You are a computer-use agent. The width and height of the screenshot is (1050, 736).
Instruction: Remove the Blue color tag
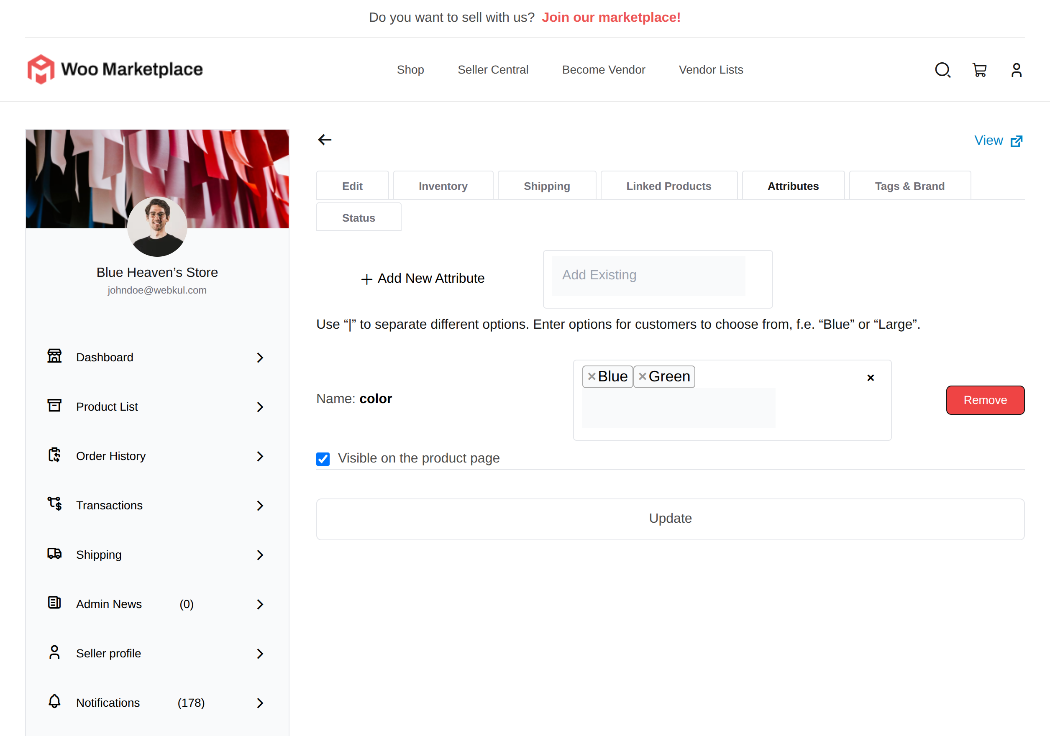pyautogui.click(x=592, y=376)
